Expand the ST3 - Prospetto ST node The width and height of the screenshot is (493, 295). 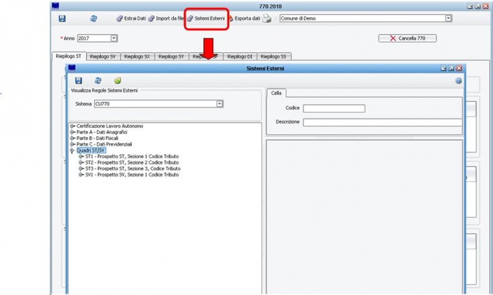(x=81, y=168)
